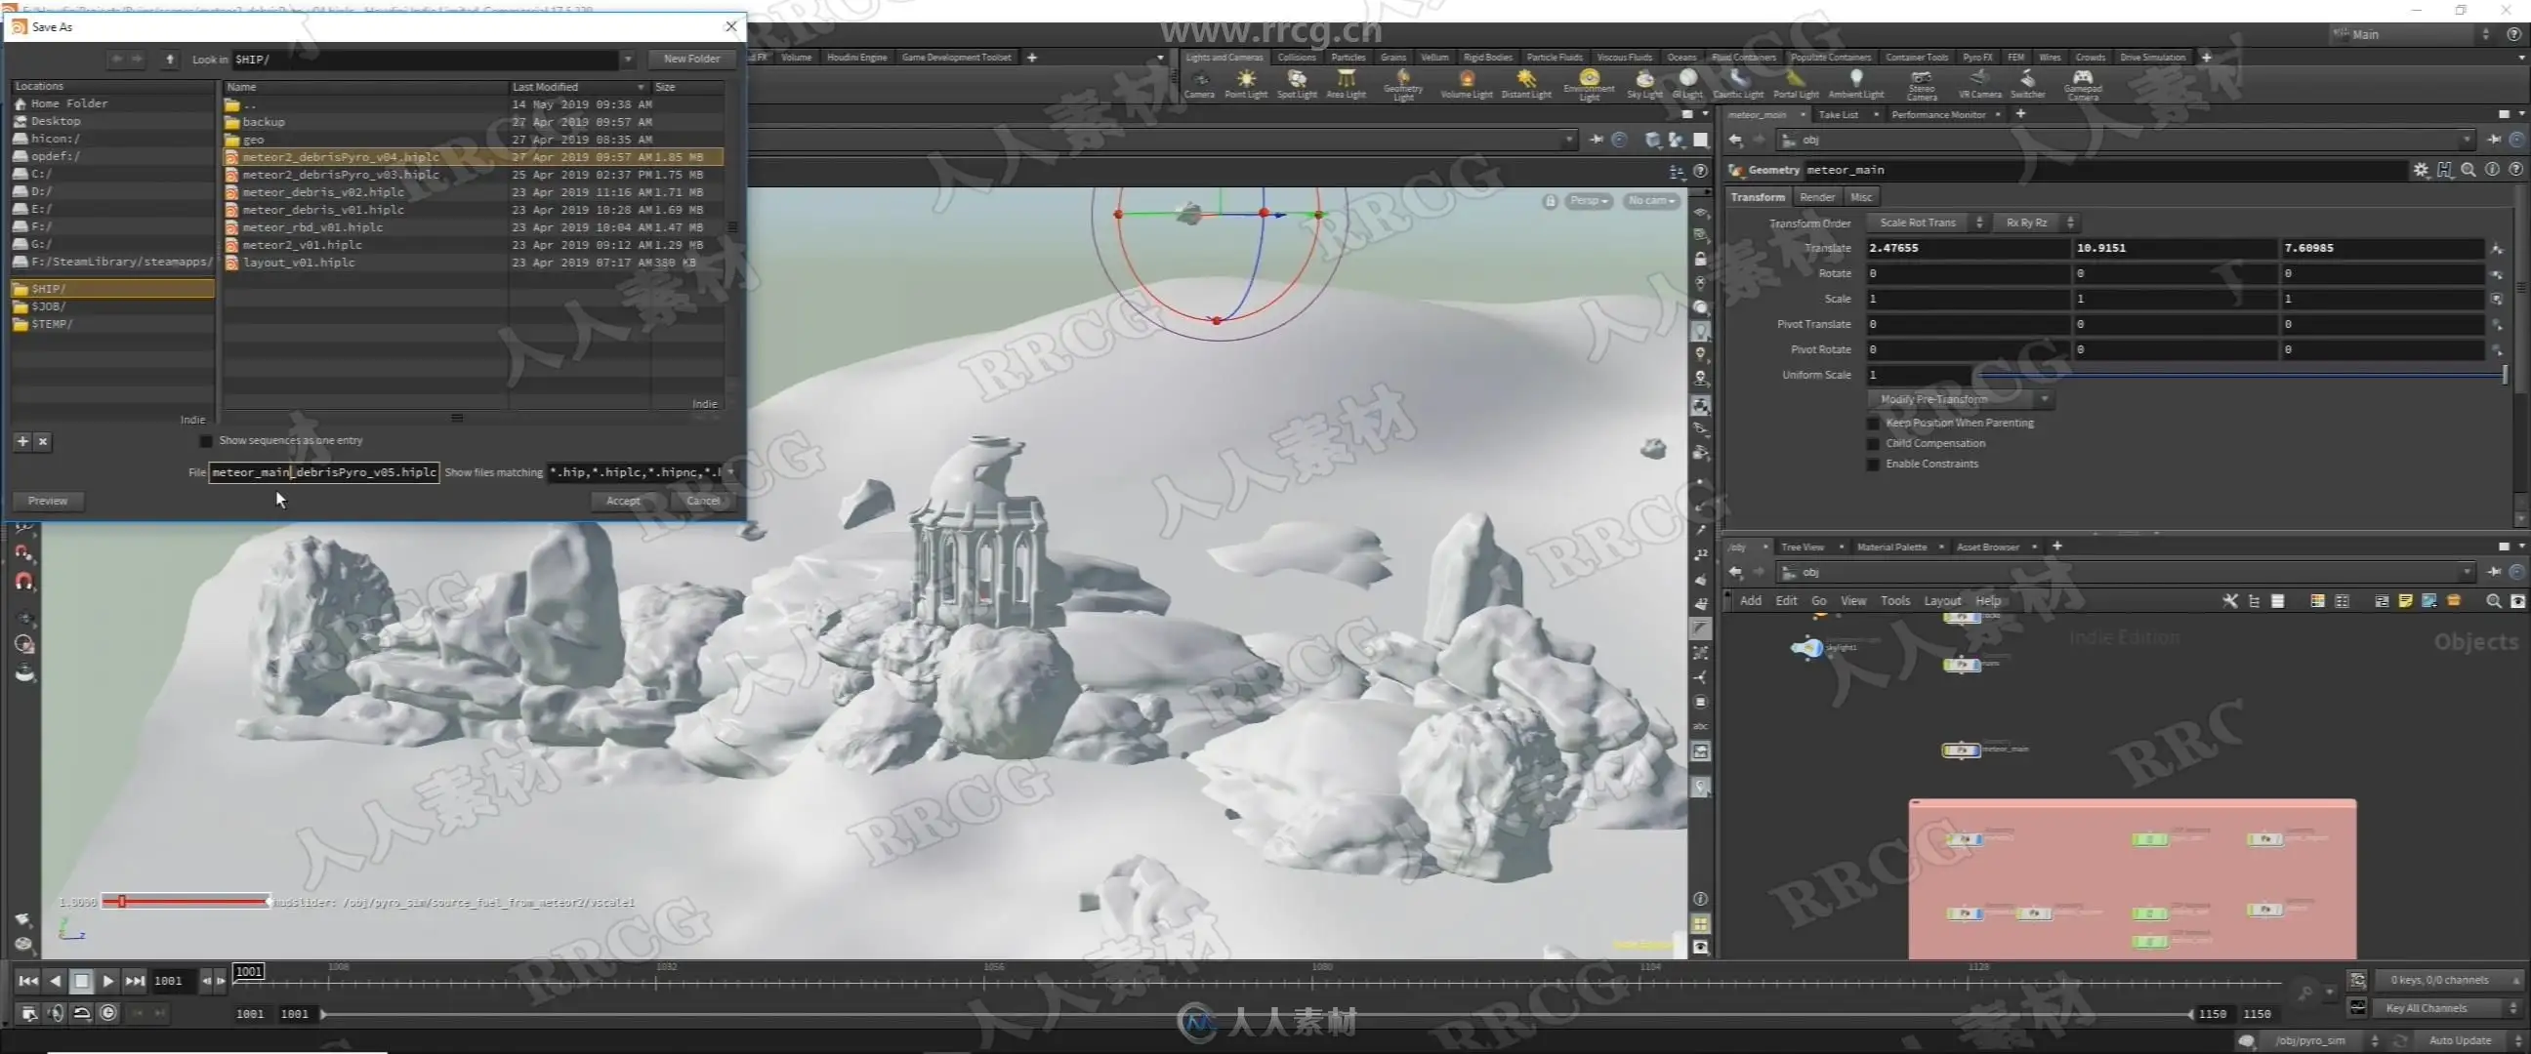The height and width of the screenshot is (1054, 2531).
Task: Open the Persp viewport menu
Action: click(1588, 200)
